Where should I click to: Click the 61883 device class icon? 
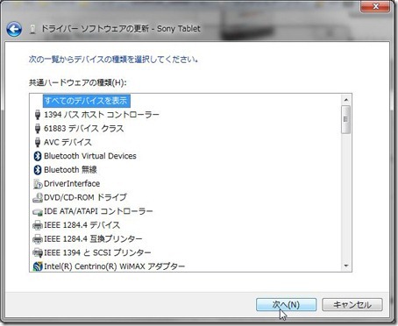coord(38,128)
